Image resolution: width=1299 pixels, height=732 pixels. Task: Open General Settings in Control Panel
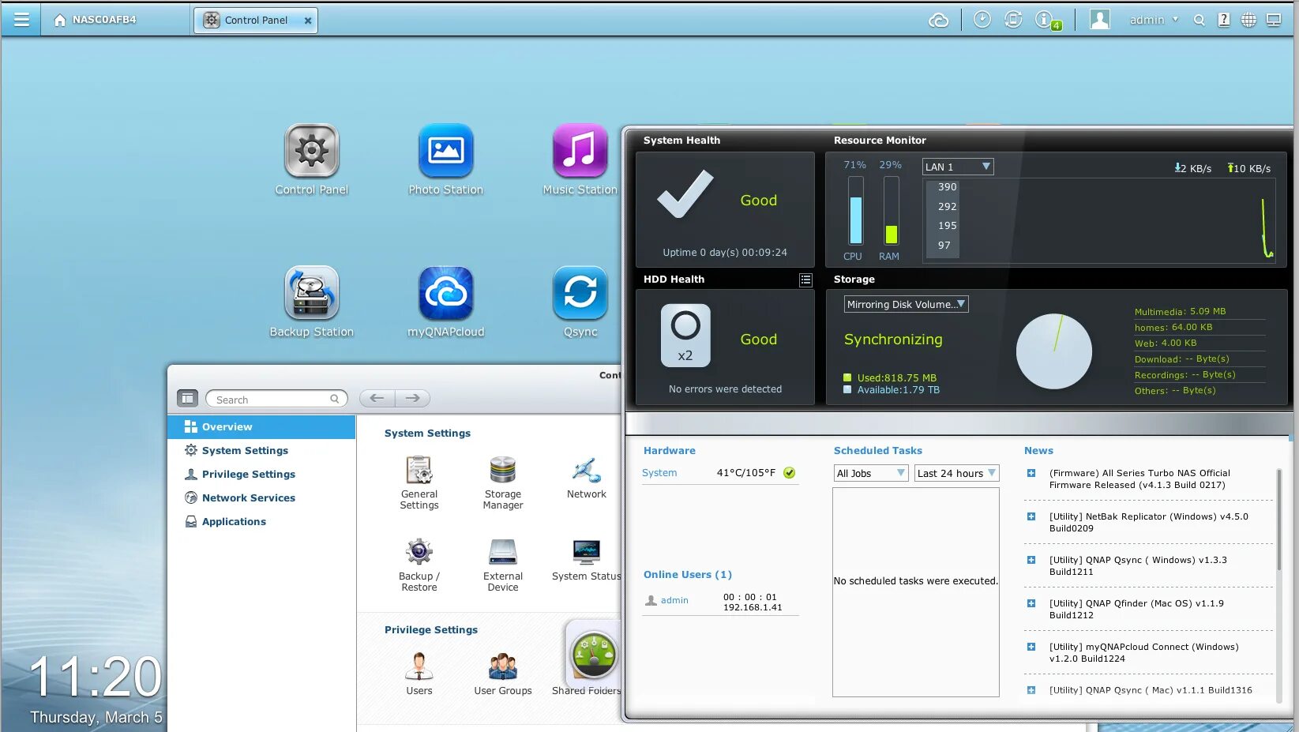pos(419,482)
